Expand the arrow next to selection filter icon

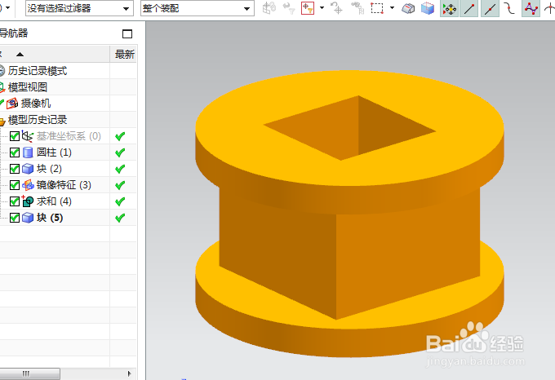coord(322,8)
